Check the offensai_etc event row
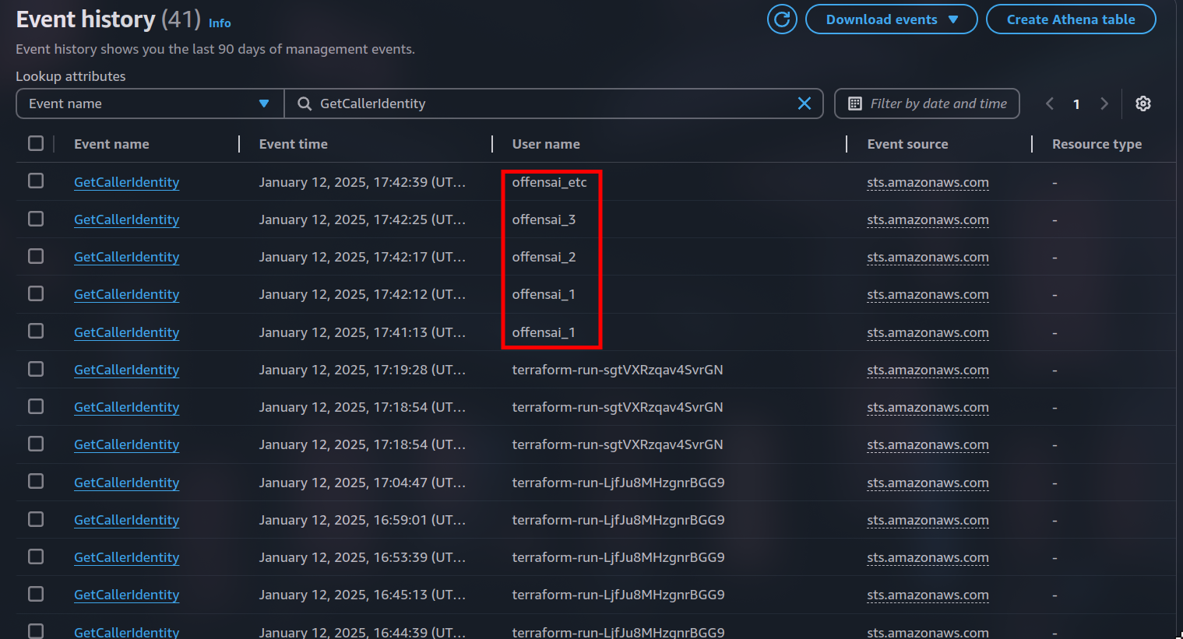1183x639 pixels. (35, 180)
